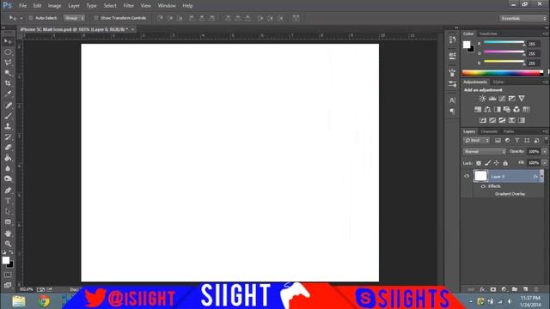Add an Invert adjustment
Screen dimensions: 550x309
pyautogui.click(x=483, y=120)
